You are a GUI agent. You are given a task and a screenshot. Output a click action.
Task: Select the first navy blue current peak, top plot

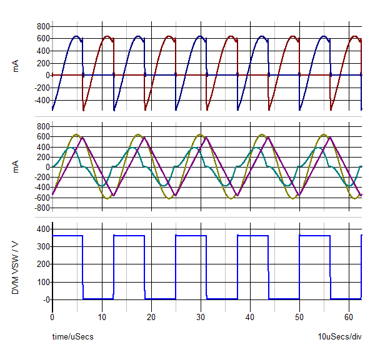[x=76, y=36]
